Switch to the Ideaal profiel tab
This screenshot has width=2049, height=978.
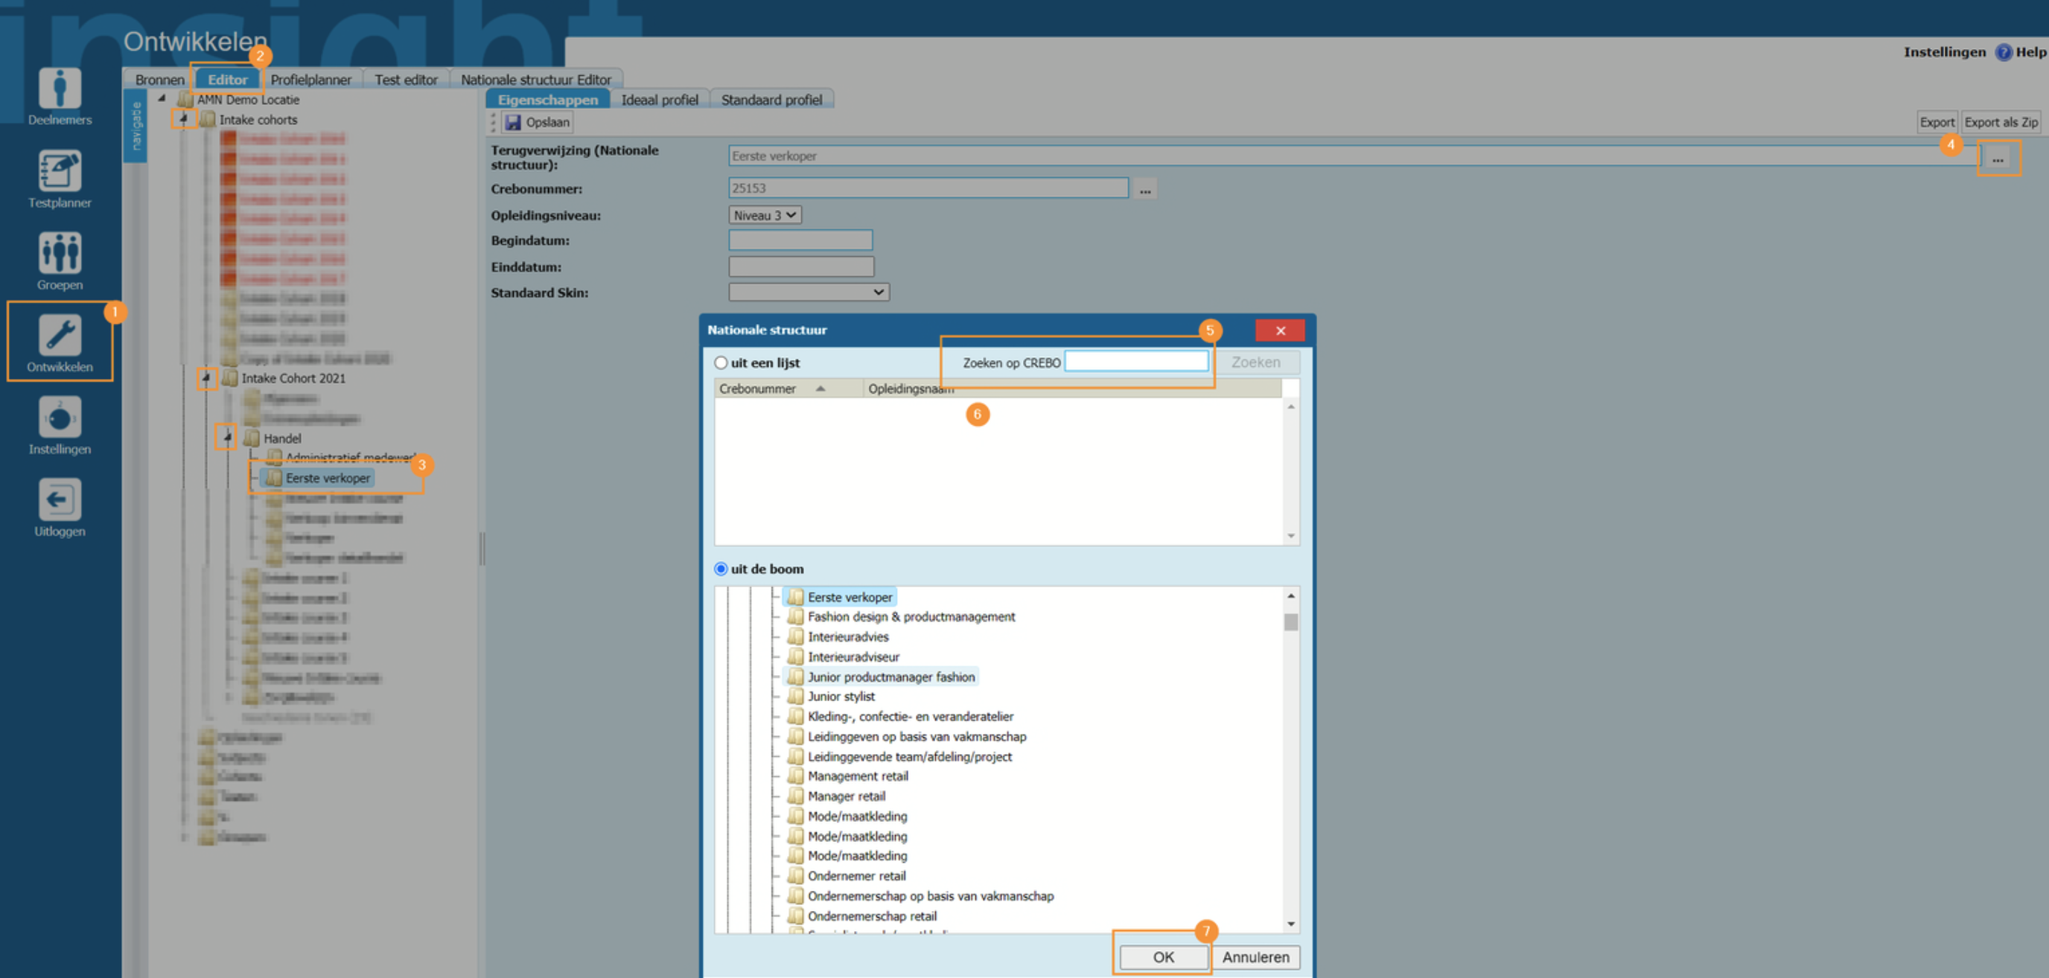[x=659, y=100]
